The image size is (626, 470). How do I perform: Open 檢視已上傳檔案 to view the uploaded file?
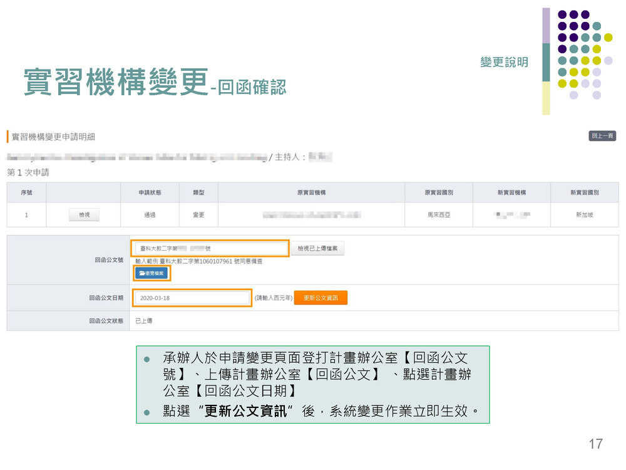(x=317, y=249)
